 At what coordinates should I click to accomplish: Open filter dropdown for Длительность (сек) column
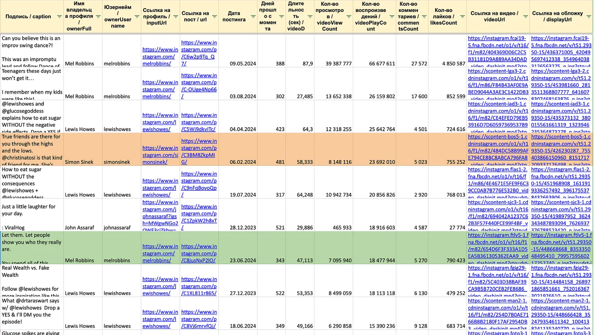(309, 17)
